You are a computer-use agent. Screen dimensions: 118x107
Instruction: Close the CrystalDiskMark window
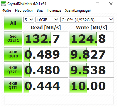click(111, 4)
